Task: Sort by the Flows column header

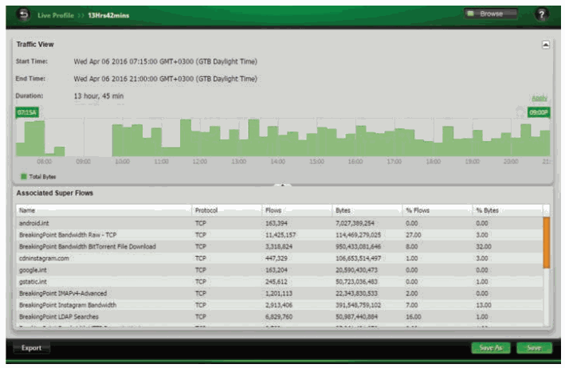Action: [x=273, y=210]
